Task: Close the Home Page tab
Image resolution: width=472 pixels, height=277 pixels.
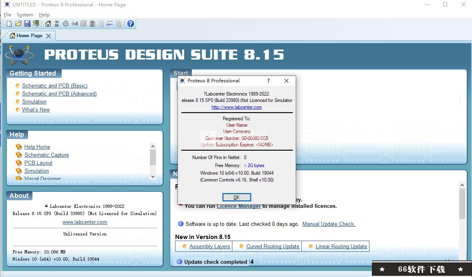Action: tap(48, 36)
